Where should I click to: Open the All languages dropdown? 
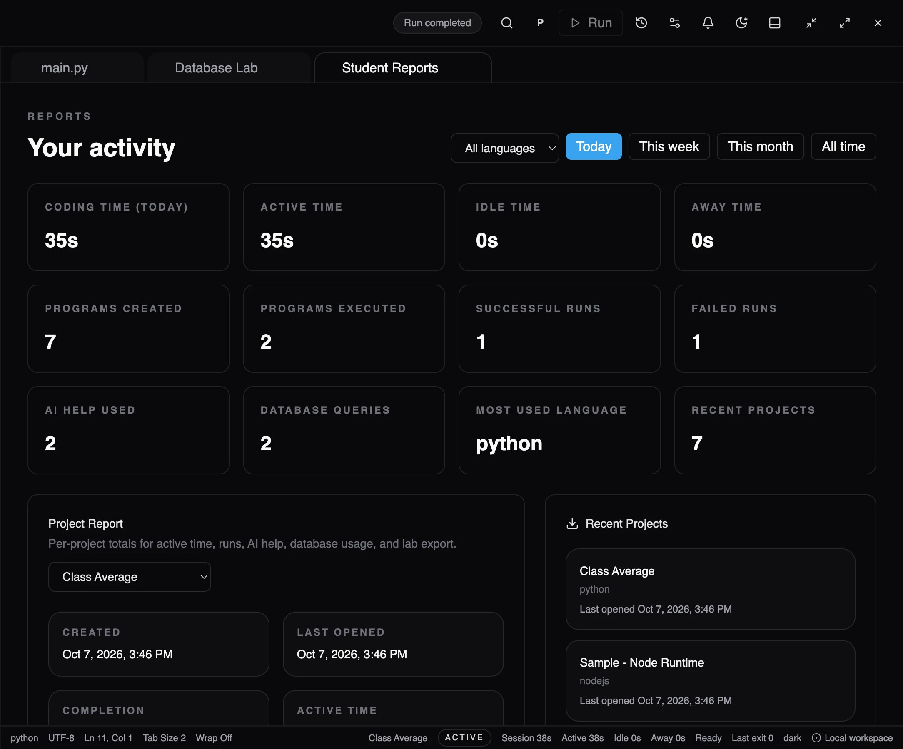pyautogui.click(x=505, y=148)
